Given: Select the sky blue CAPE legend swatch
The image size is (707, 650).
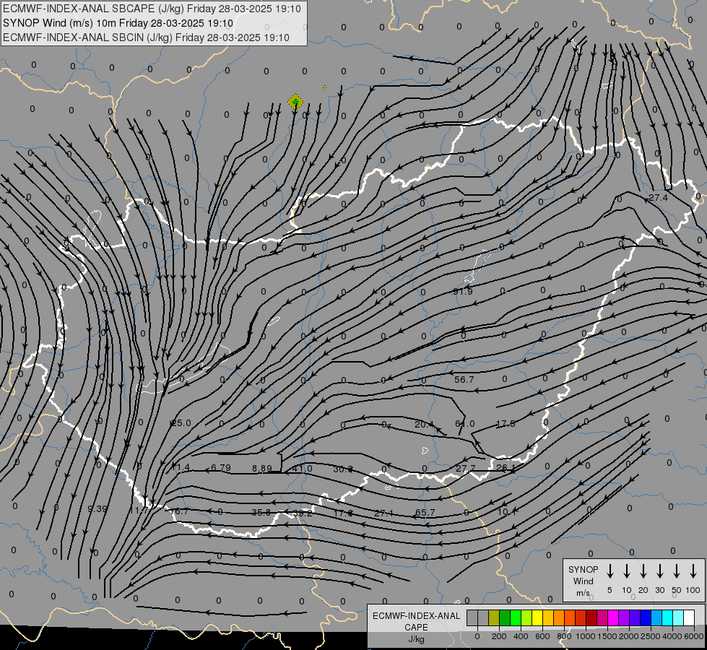Looking at the screenshot, I should pyautogui.click(x=656, y=617).
